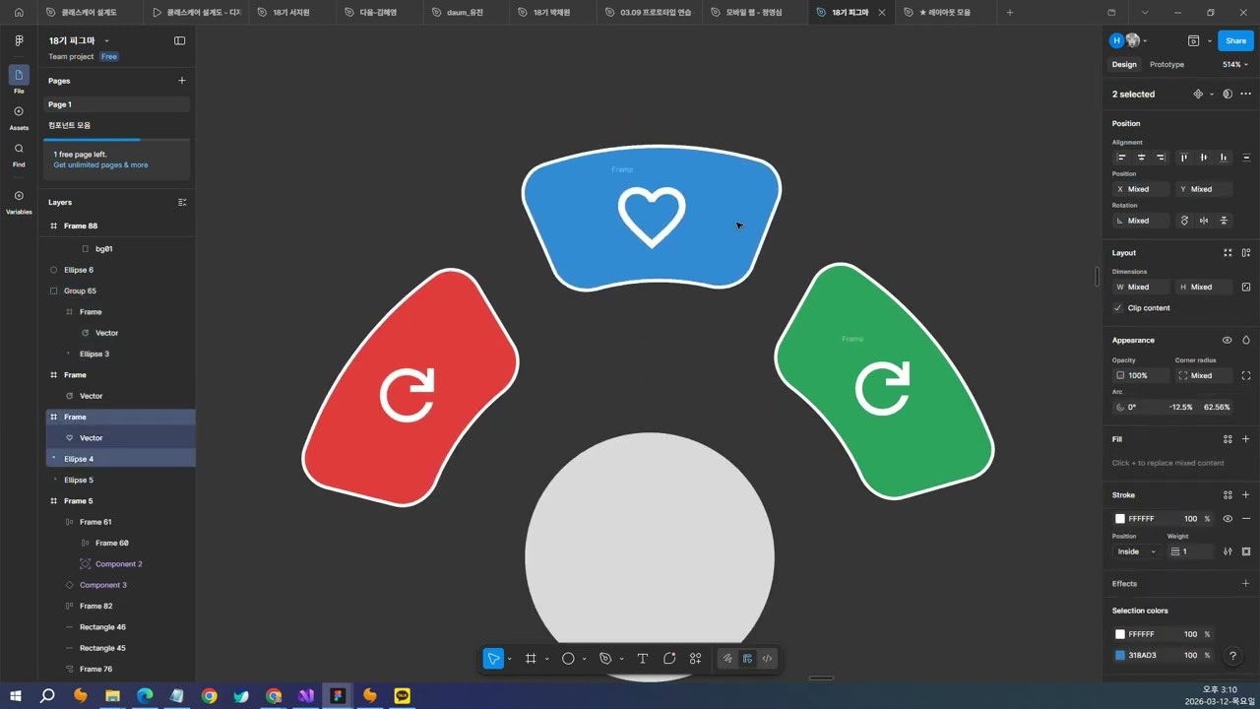1260x709 pixels.
Task: Toggle the auto layout icon in Layout
Action: point(1246,253)
